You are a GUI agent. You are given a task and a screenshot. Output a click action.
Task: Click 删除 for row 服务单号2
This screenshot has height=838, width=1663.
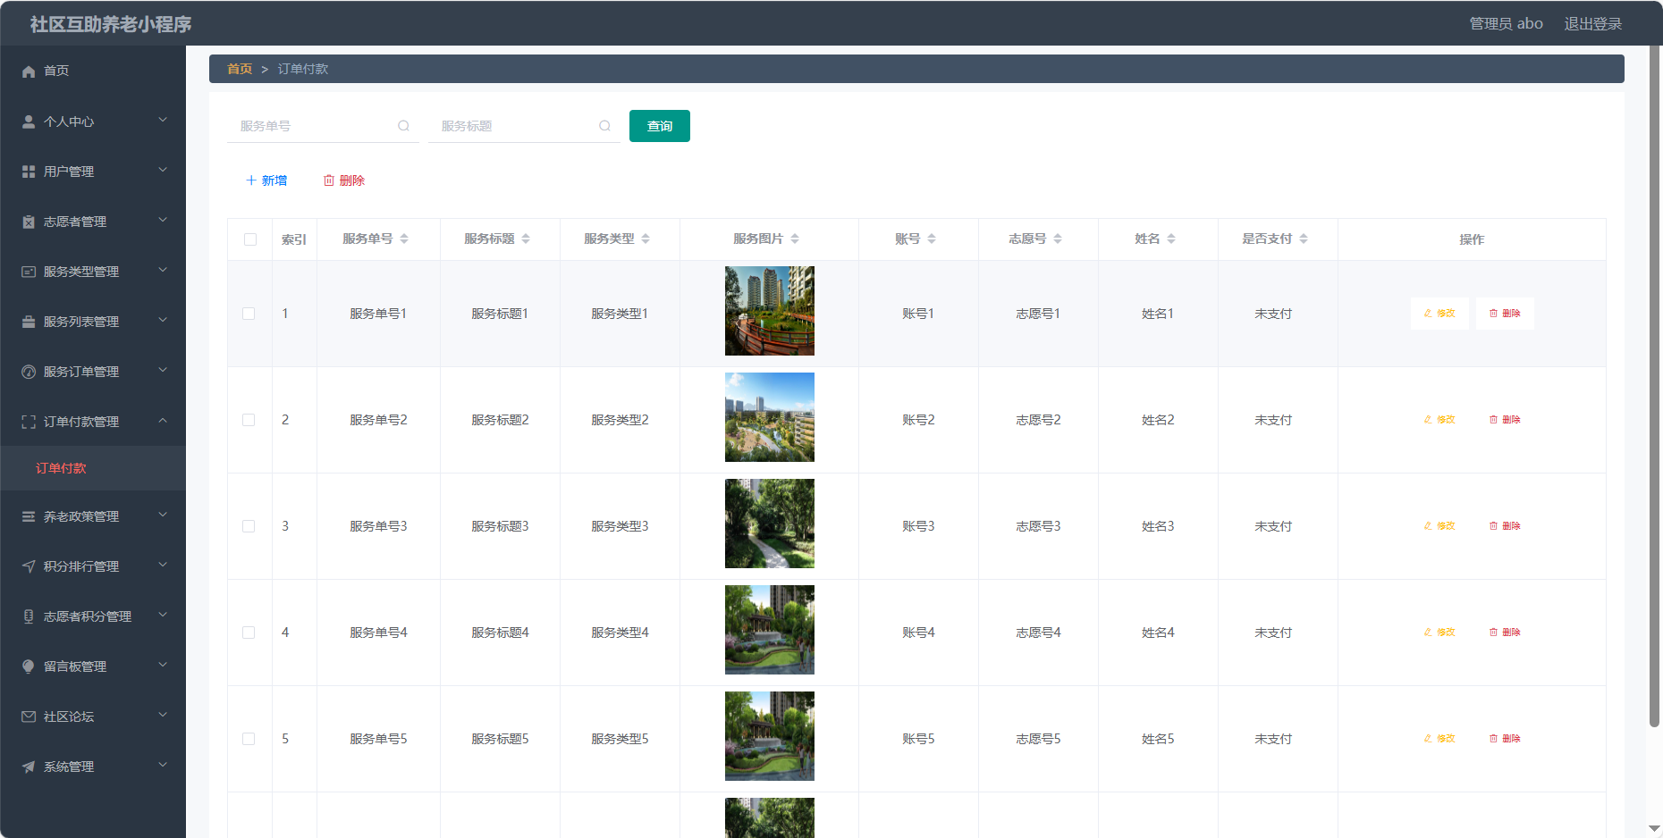(x=1505, y=420)
